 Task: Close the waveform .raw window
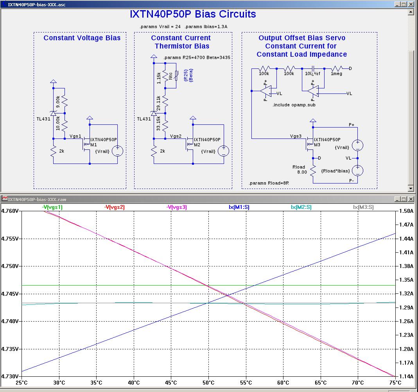click(x=411, y=199)
